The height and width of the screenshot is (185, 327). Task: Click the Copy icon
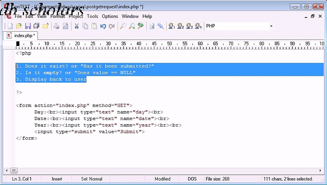click(x=85, y=26)
